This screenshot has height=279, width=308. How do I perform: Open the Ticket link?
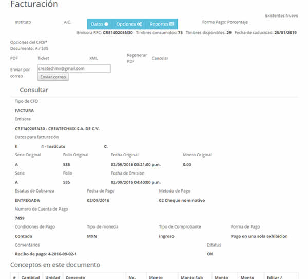coord(44,58)
